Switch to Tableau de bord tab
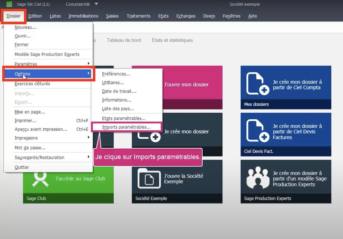343x239 pixels. [x=124, y=40]
